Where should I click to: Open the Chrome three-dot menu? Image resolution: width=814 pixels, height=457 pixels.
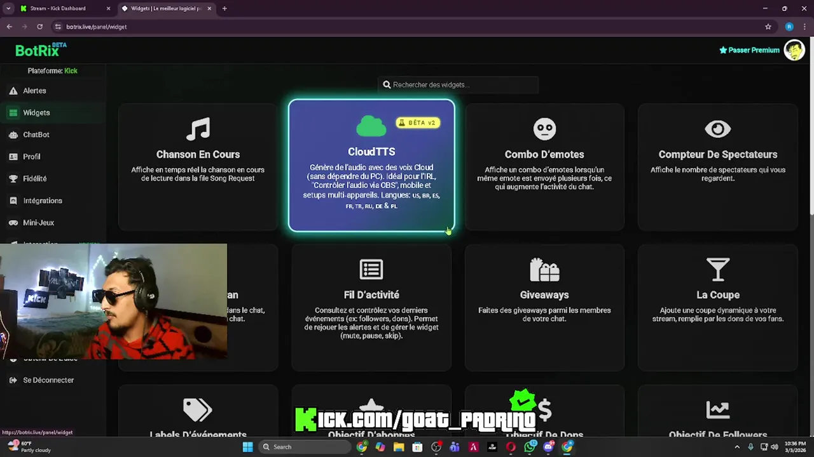click(x=804, y=27)
